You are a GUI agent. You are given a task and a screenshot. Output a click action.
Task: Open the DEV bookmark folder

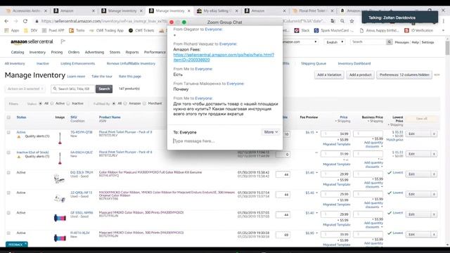(x=30, y=30)
